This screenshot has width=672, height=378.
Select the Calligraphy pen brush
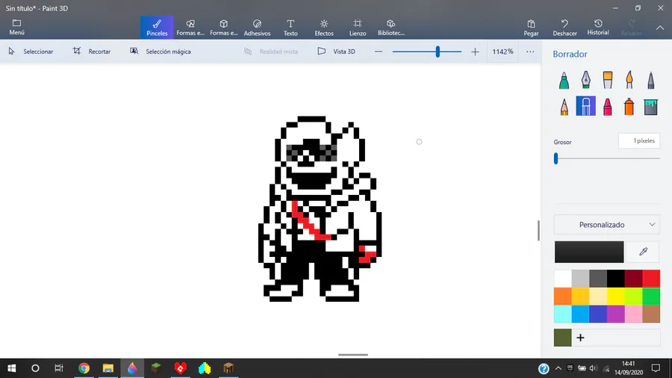(586, 80)
